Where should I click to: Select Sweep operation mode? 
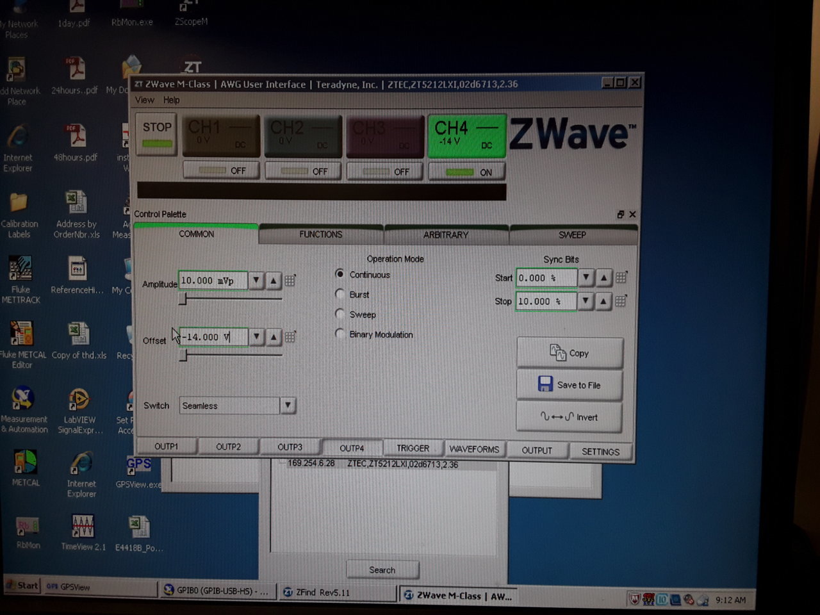pos(340,314)
